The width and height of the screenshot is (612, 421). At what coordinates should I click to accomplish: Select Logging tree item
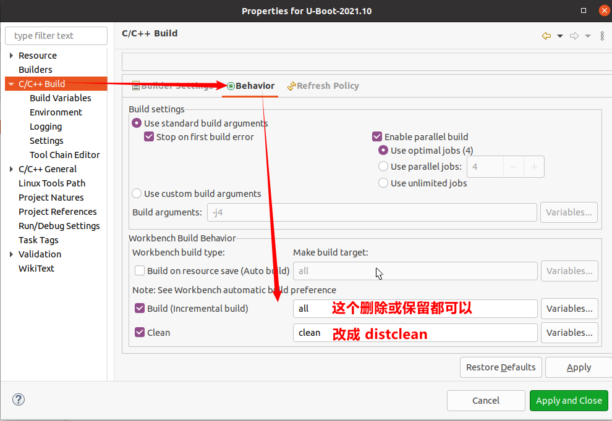[46, 127]
